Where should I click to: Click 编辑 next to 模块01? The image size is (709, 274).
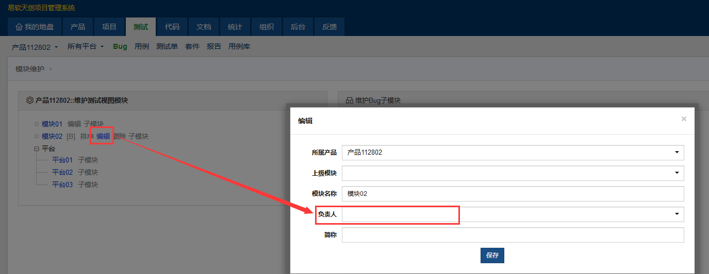(74, 124)
